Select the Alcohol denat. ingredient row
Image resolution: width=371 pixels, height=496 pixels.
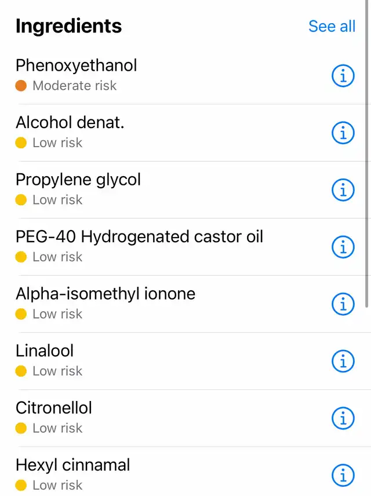[x=185, y=133]
